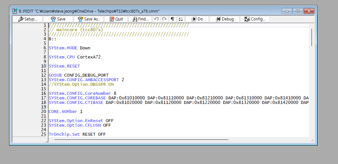This screenshot has width=338, height=164.
Task: Click the vertical scrollbar thumb
Action: (312, 37)
